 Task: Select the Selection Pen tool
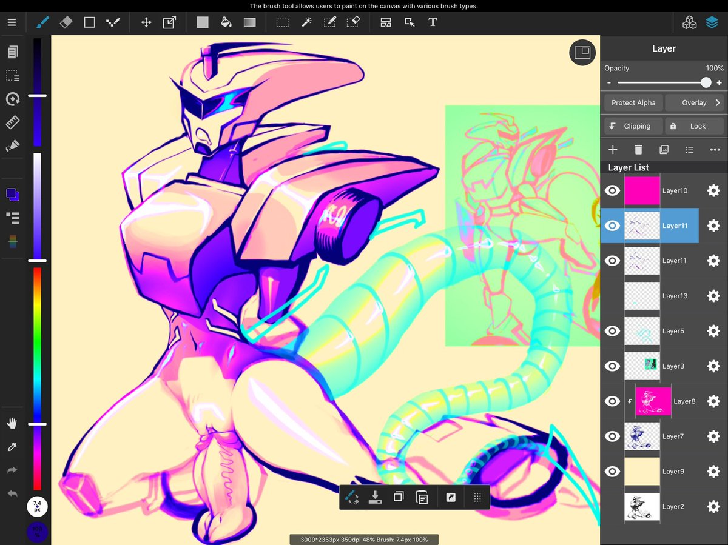(329, 22)
